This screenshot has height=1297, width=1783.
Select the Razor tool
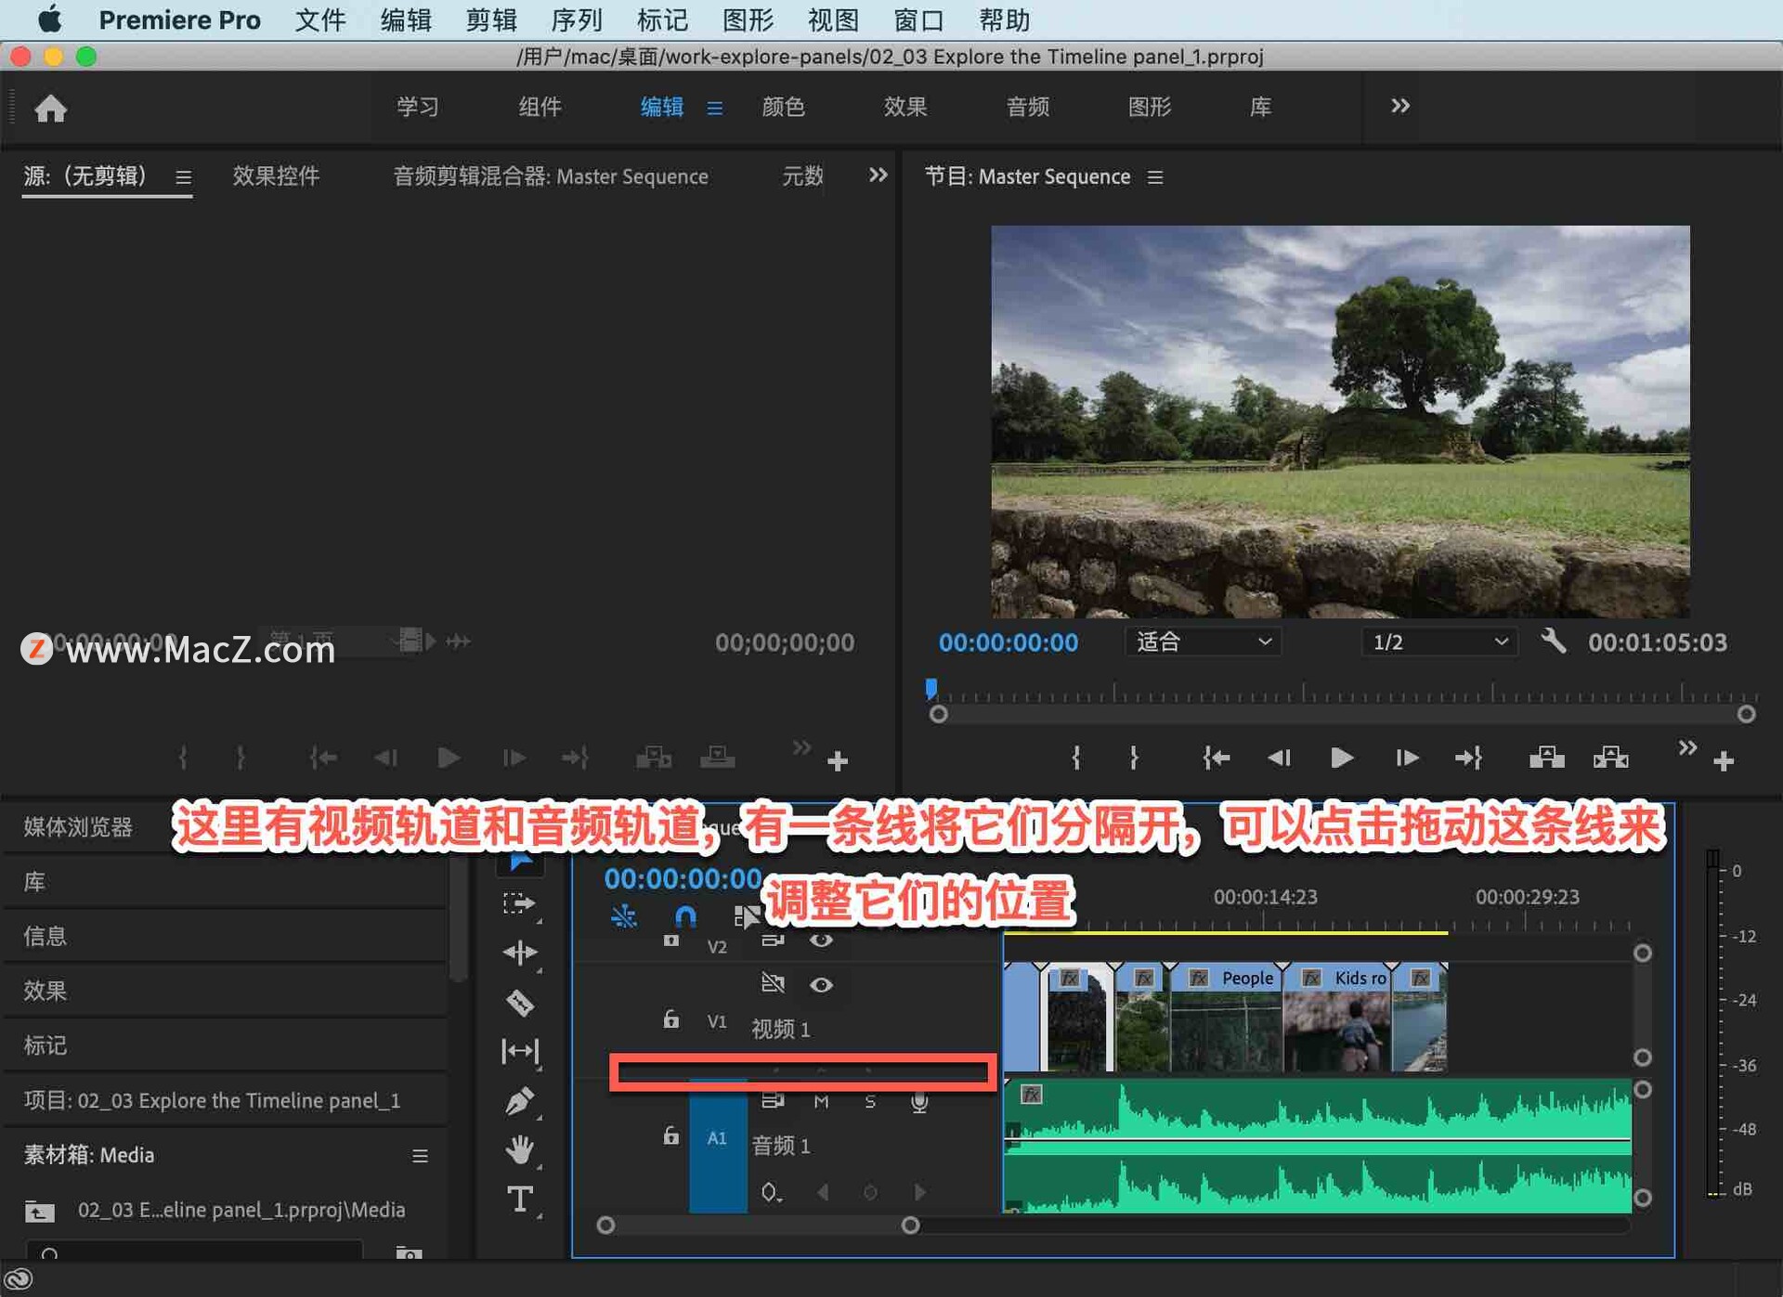point(519,1003)
